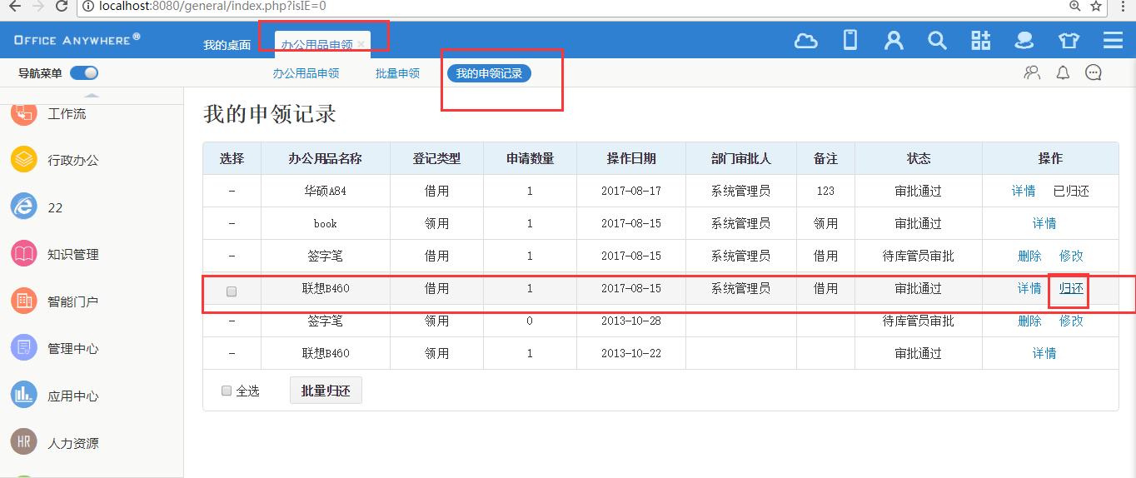Check the 联想B460 row checkbox
This screenshot has height=478, width=1136.
(x=232, y=291)
